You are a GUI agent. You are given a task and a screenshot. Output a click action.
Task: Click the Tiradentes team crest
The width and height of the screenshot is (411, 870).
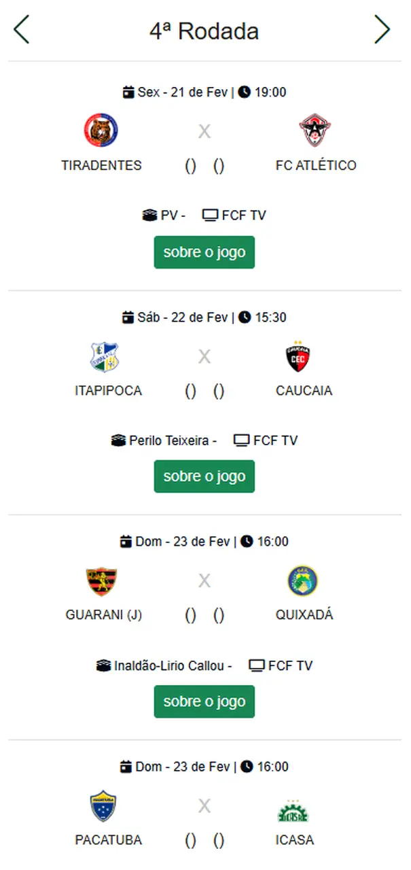point(101,130)
